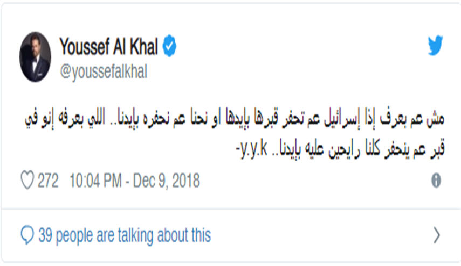Like the tweet with the heart icon
The image size is (461, 266).
click(26, 181)
